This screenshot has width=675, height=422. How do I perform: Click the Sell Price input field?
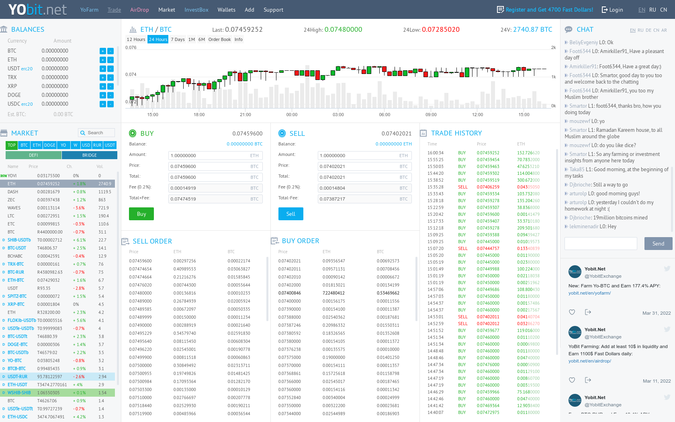coord(365,166)
